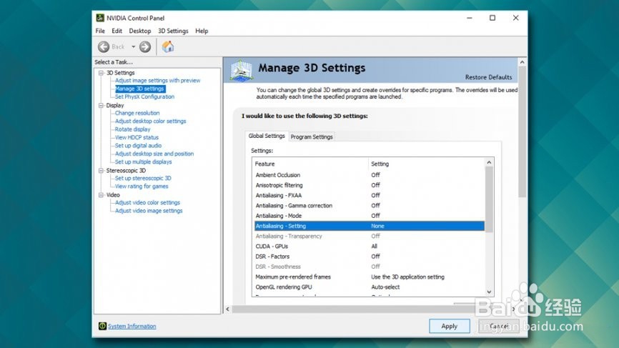This screenshot has height=348, width=619.
Task: Select Set PhysX Configuration
Action: 144,96
